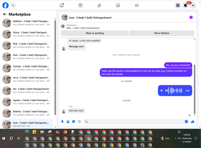Image resolution: width=201 pixels, height=148 pixels.
Task: Open conversation info purple icon
Action: [191, 17]
